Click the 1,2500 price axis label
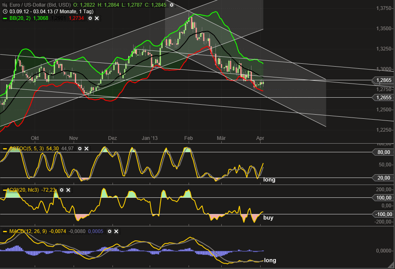395x269 pixels. click(384, 110)
